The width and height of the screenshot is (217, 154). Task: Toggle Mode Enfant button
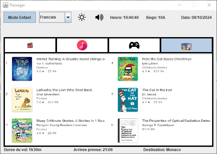click(20, 17)
